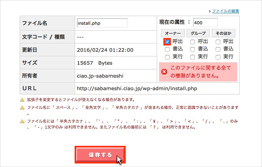Enable そのほか 実行 checkbox
Screen dimensions: 262x167
218,57
